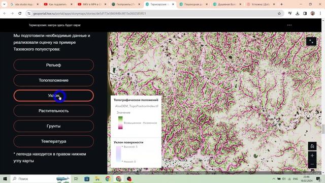
Task: Switch to the obs studio Google tab
Action: pos(24,4)
